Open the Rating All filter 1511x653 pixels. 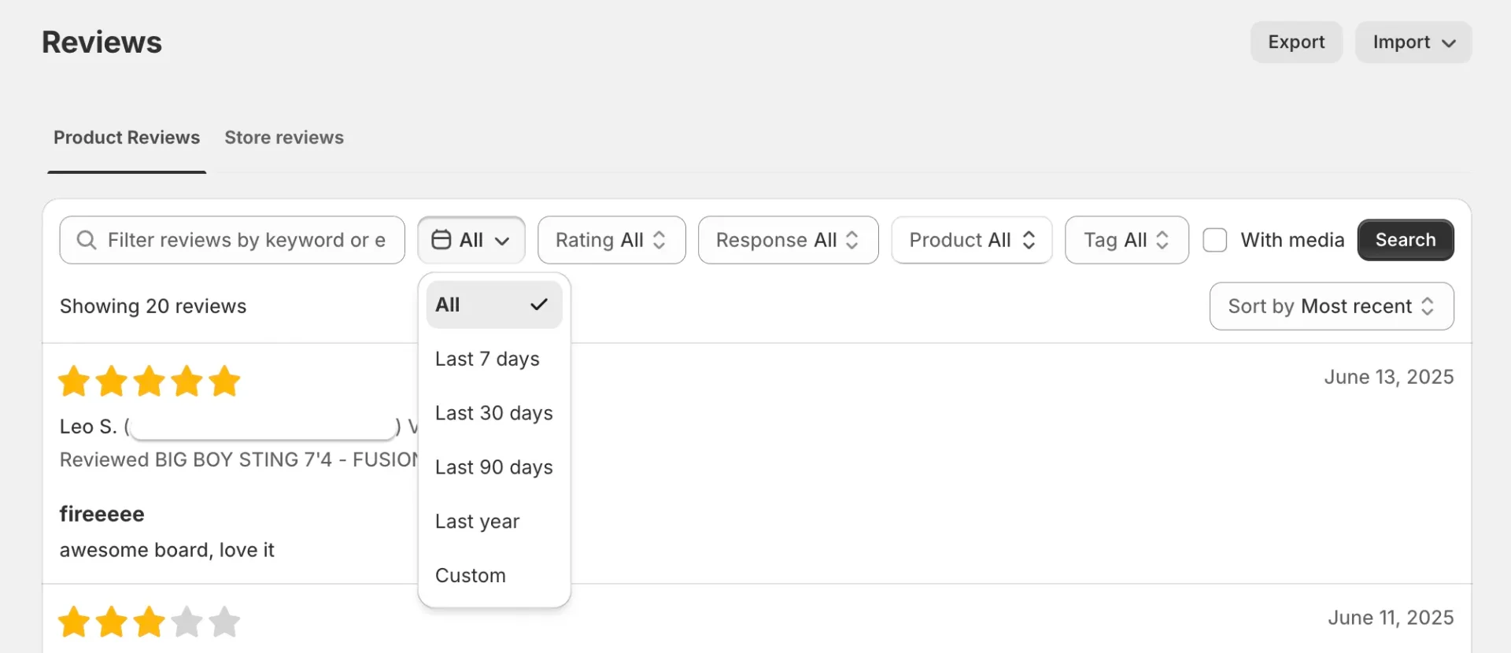(x=611, y=240)
